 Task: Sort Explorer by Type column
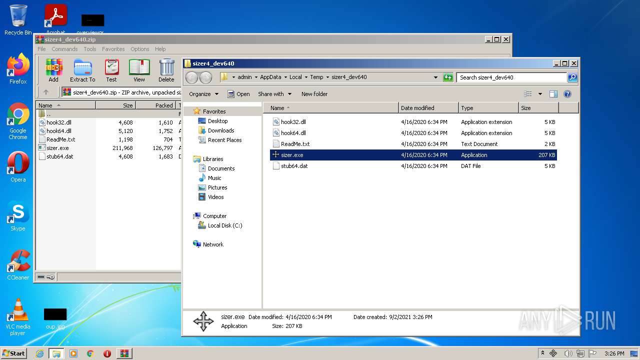pos(488,108)
